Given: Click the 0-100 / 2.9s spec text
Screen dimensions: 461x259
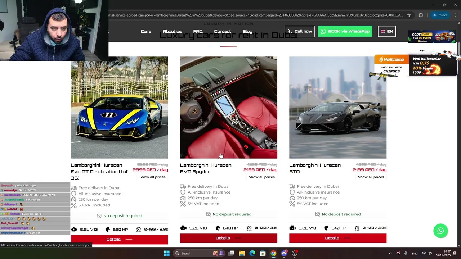Looking at the screenshot, I should point(156,230).
